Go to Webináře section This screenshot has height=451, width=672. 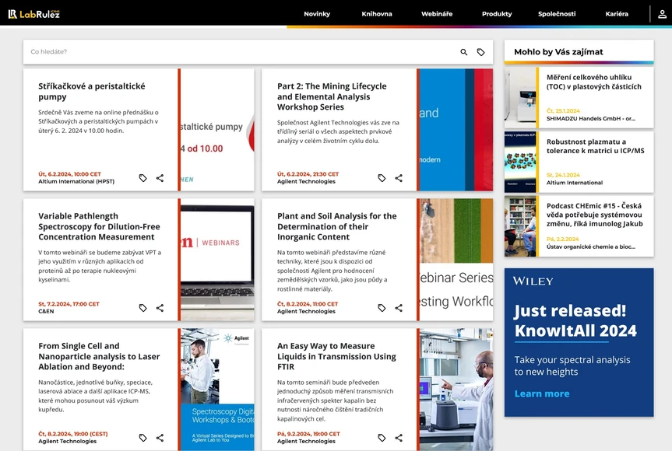click(437, 14)
